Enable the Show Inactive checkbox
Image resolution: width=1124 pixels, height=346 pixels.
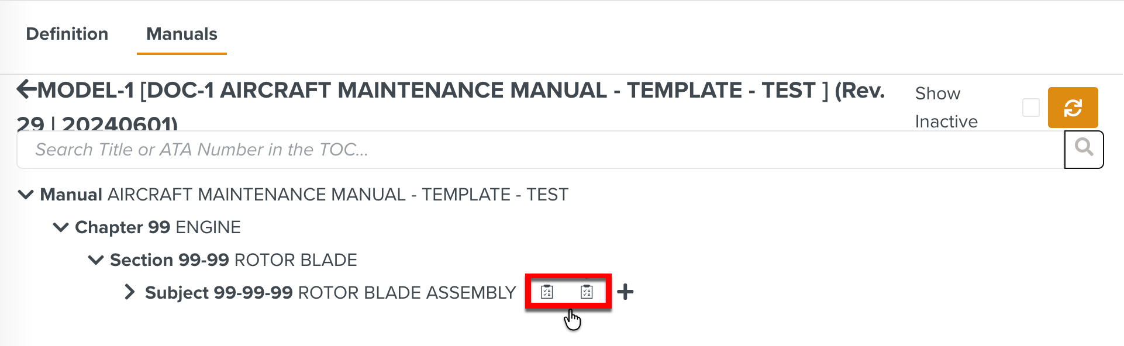[x=1030, y=108]
